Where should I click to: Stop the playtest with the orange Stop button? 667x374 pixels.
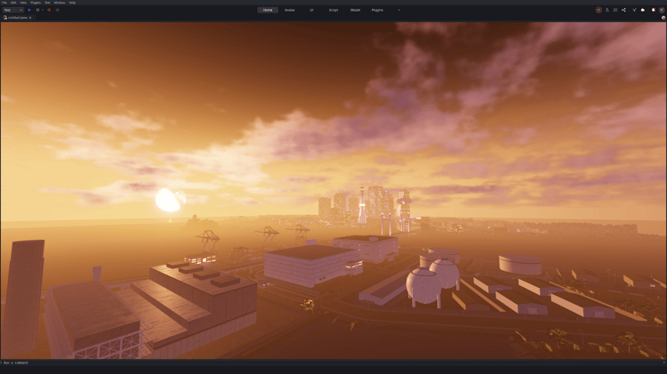[49, 10]
